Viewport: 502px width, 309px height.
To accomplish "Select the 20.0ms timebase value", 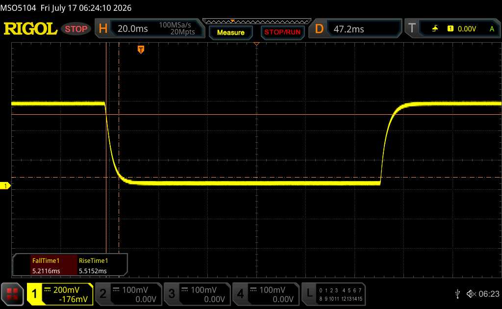I will (132, 29).
